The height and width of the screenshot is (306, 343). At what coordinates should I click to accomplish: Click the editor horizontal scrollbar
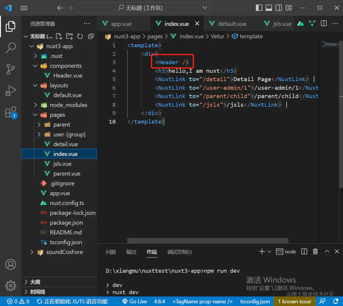[208, 241]
